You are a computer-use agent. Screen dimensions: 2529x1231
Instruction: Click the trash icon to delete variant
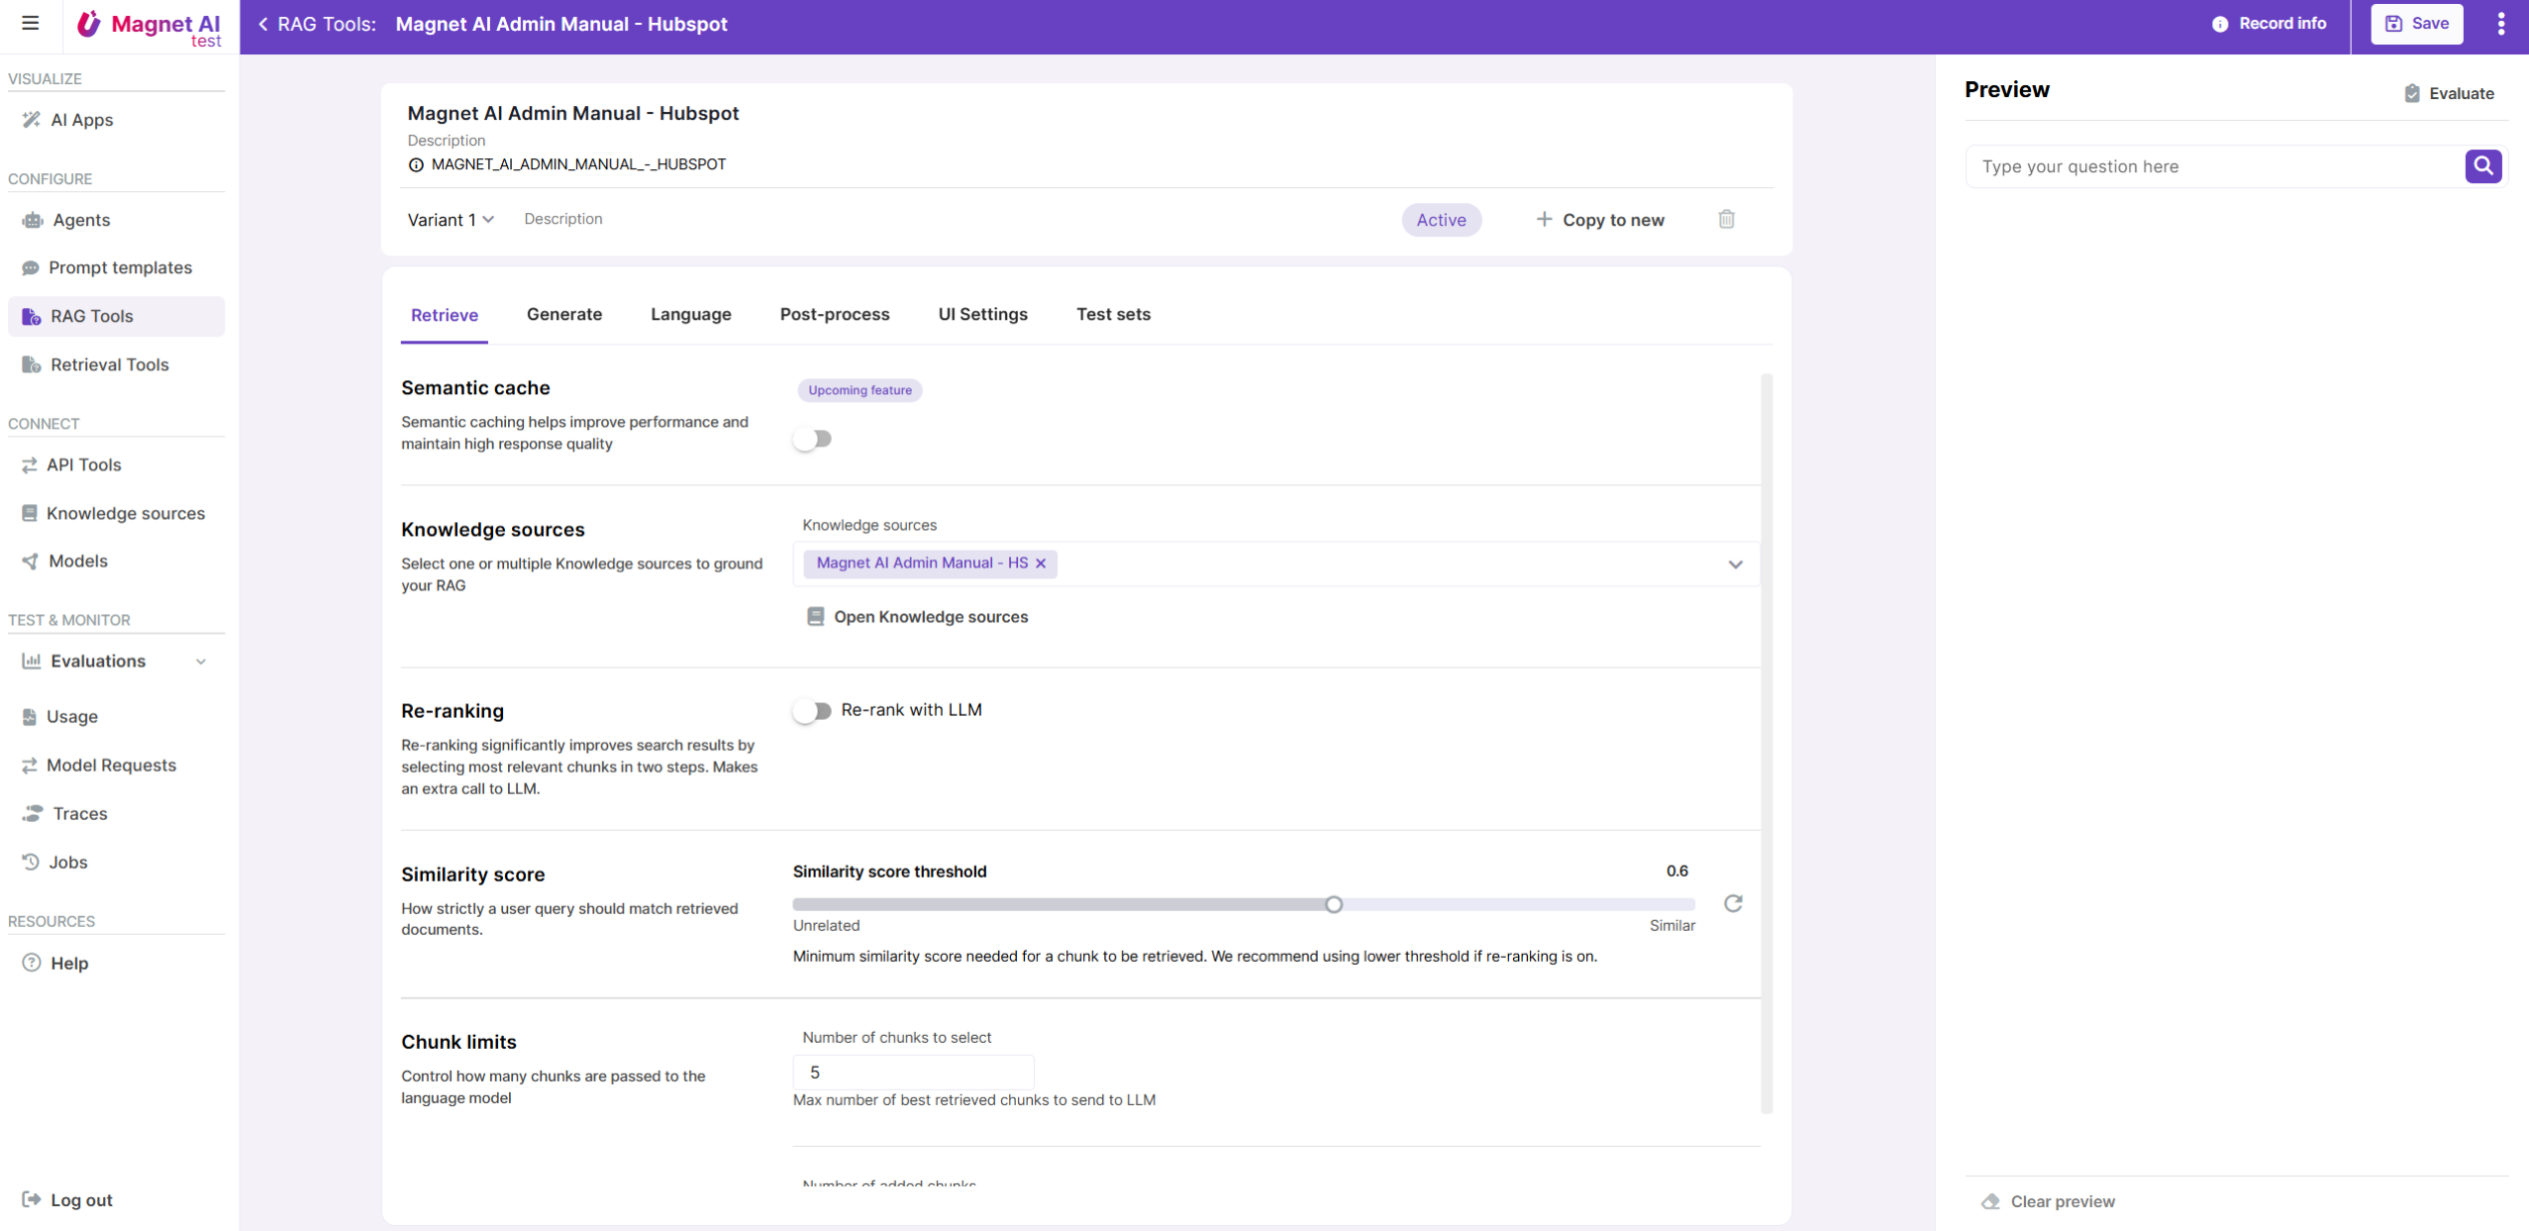click(1726, 219)
